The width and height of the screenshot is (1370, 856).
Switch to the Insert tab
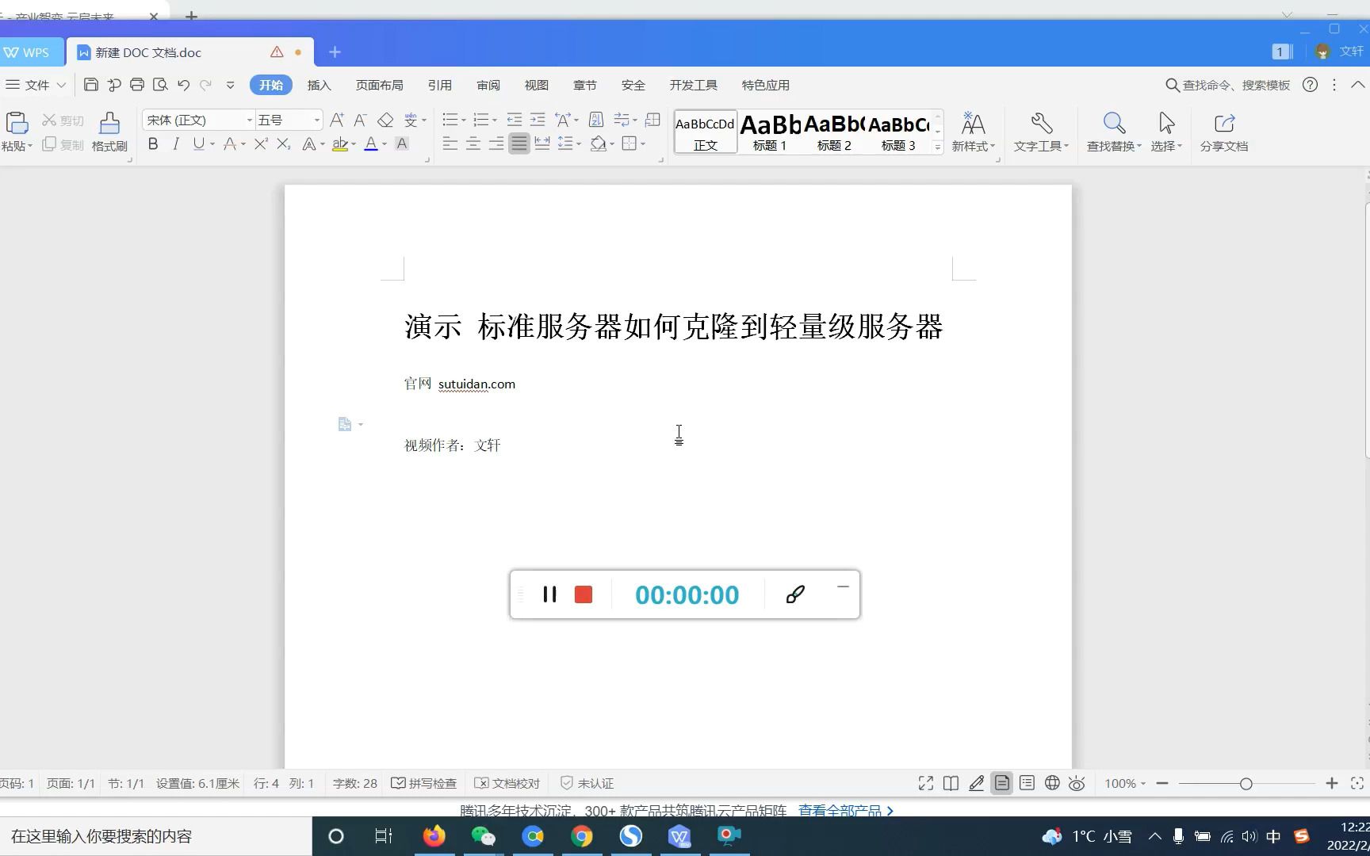click(x=319, y=85)
